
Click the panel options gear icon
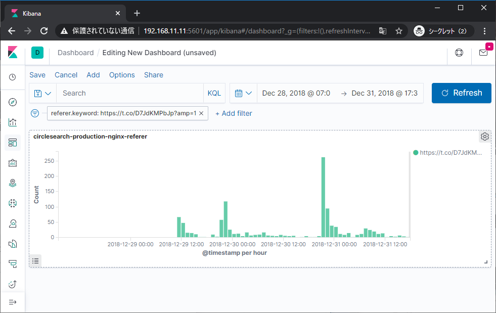[484, 137]
